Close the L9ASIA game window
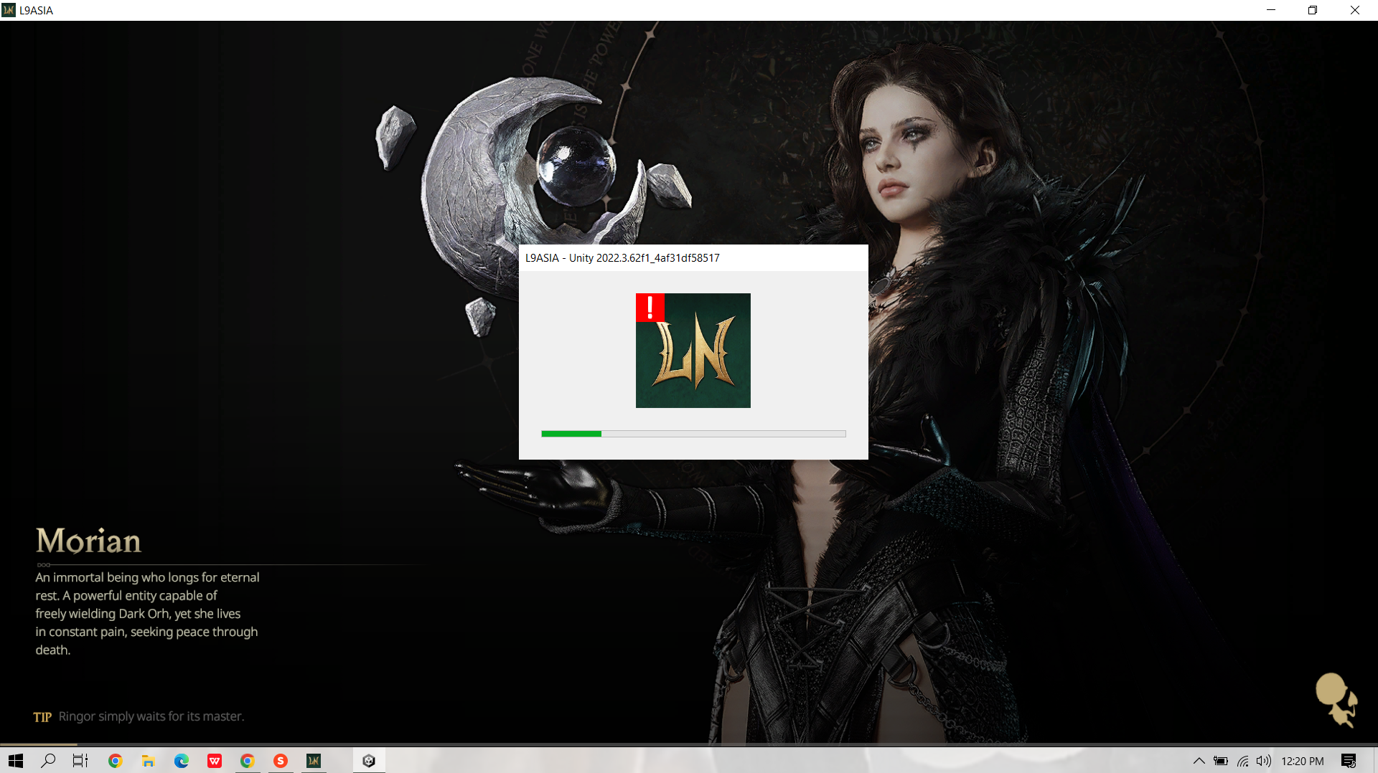The width and height of the screenshot is (1378, 773). [x=1355, y=10]
